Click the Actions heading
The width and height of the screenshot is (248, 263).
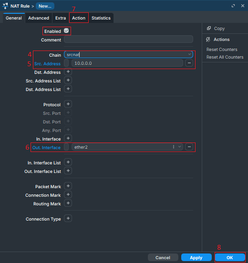[x=221, y=40]
